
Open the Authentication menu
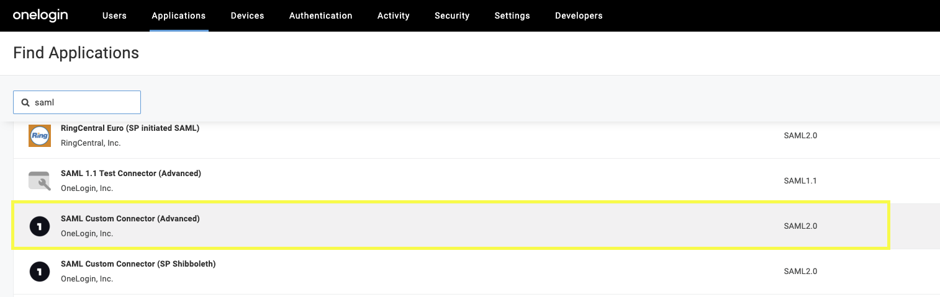pyautogui.click(x=320, y=16)
